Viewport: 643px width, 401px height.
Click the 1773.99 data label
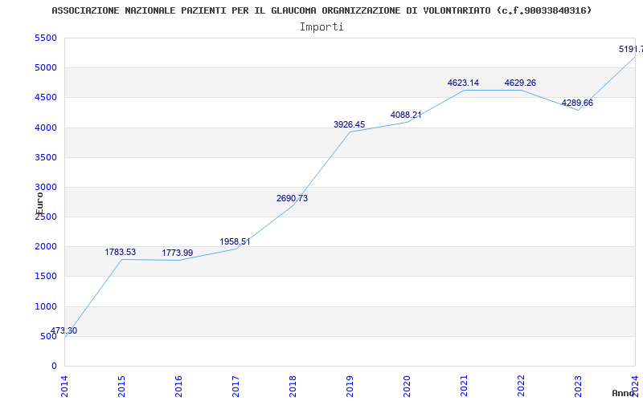[177, 253]
